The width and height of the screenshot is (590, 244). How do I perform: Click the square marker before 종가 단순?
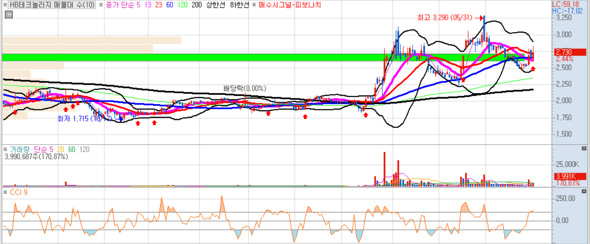(102, 5)
